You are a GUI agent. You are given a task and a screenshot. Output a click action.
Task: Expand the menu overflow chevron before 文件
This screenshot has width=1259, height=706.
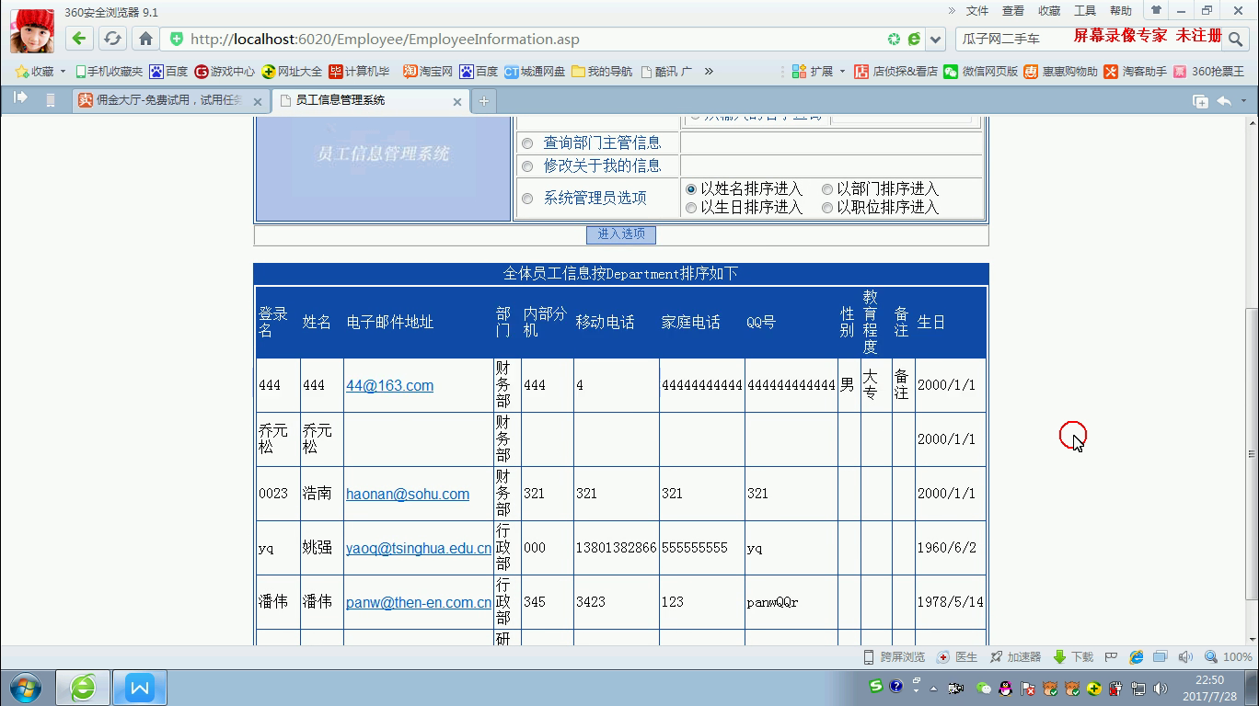952,10
